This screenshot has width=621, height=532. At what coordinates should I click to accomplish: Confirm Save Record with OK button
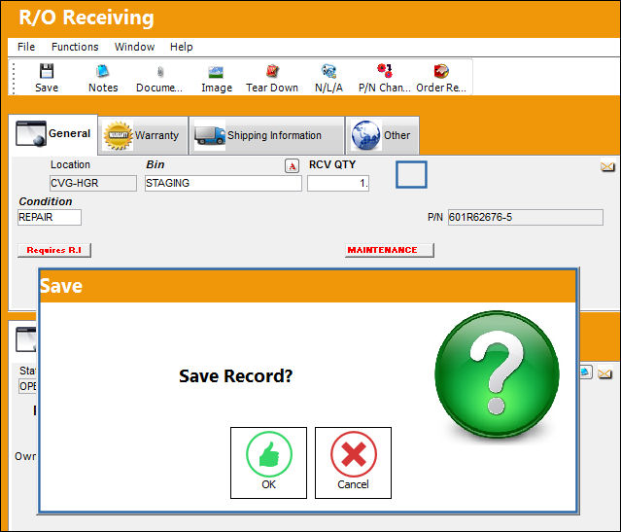click(x=268, y=463)
